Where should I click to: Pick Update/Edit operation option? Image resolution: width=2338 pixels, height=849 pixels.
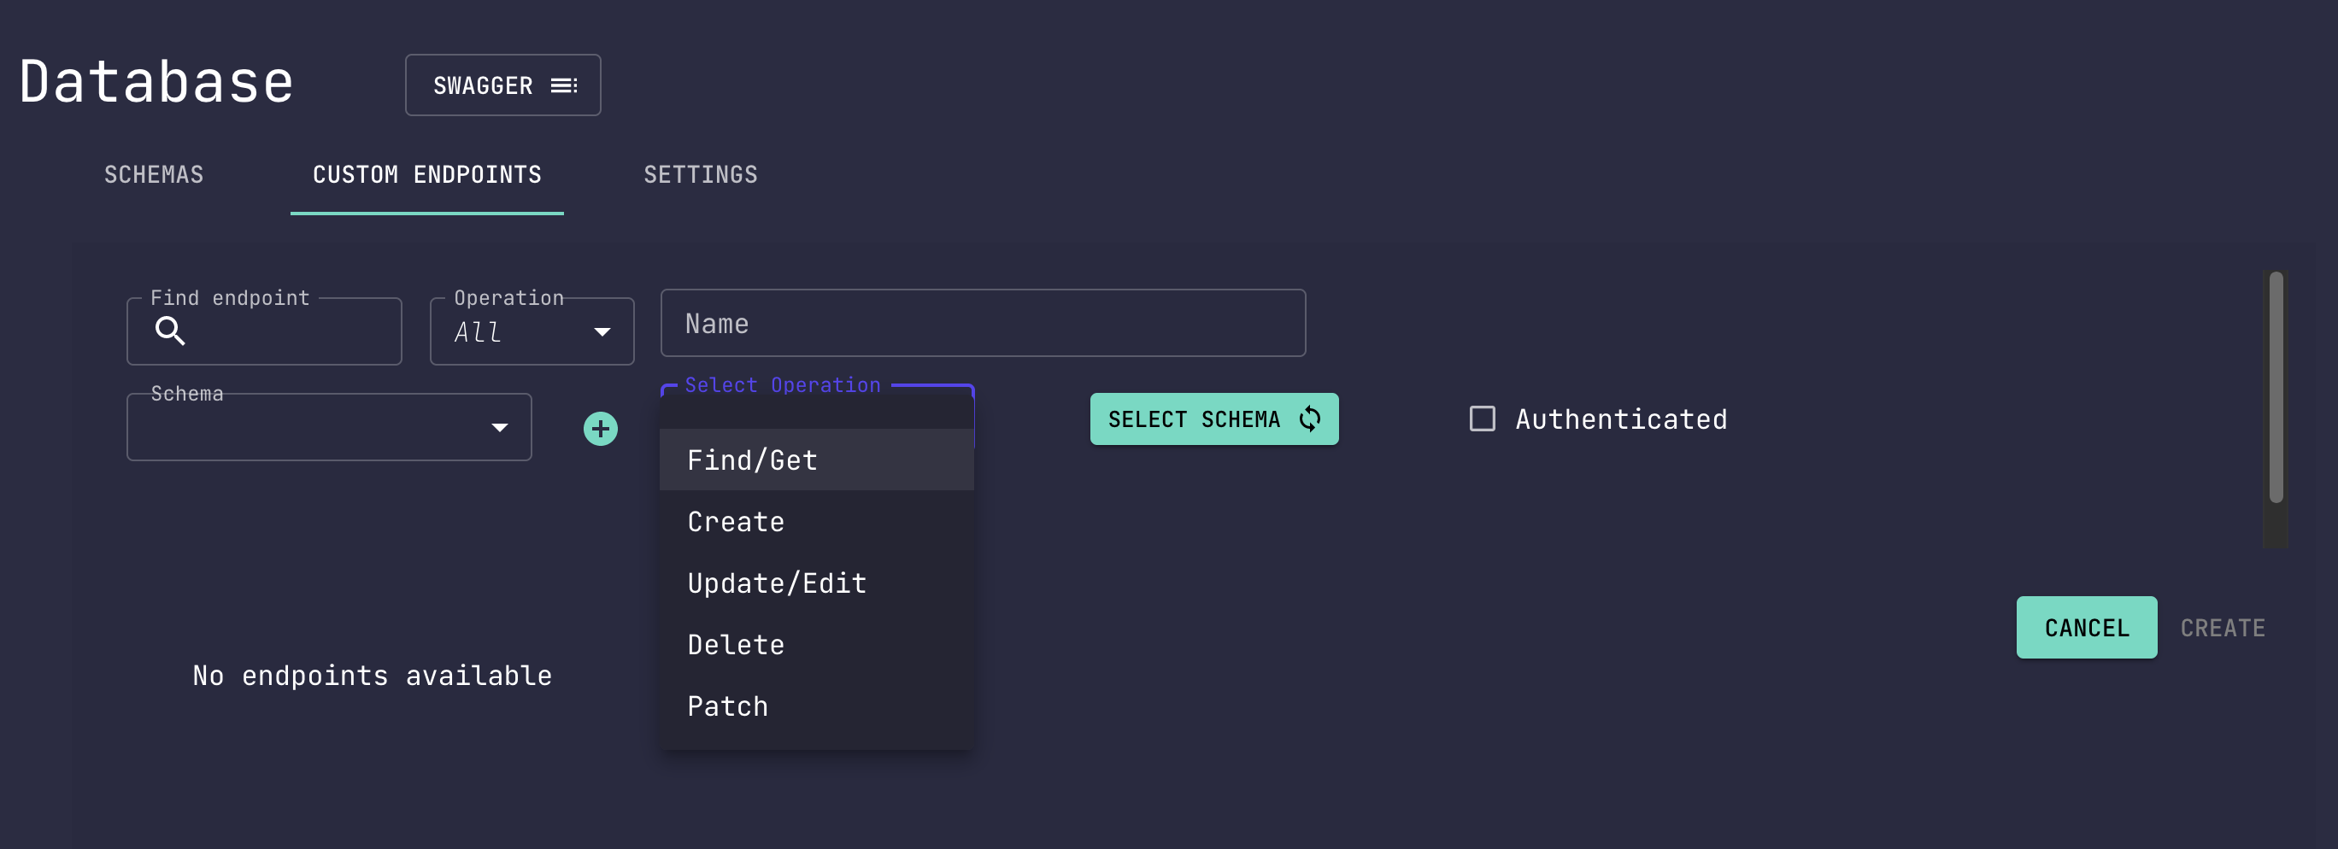pyautogui.click(x=817, y=583)
